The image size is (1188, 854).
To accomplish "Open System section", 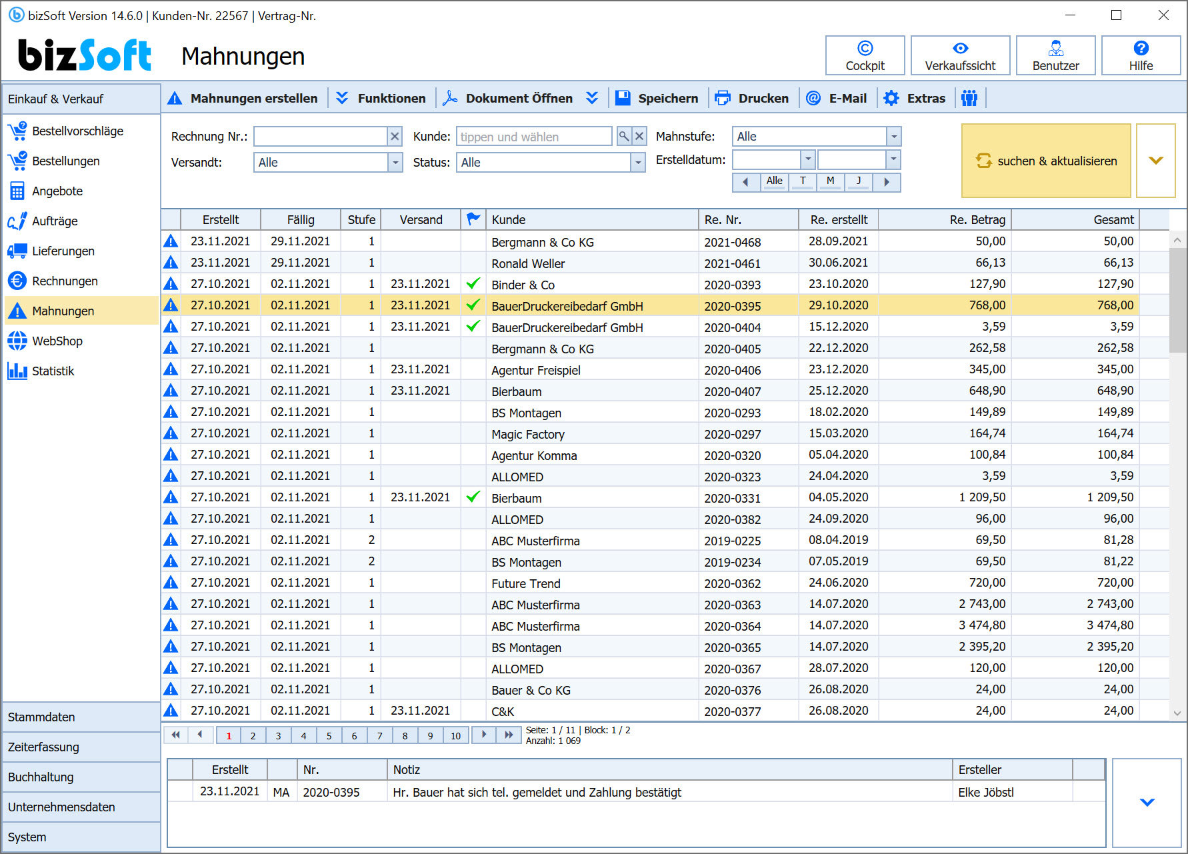I will point(81,837).
